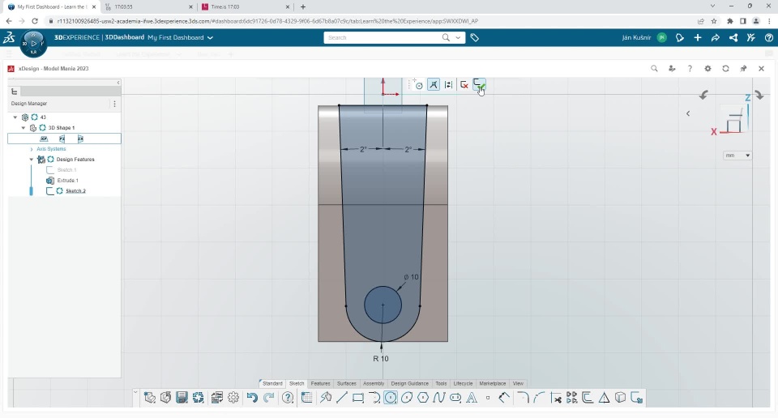
Task: Expand the Axis Systems node
Action: coord(32,149)
